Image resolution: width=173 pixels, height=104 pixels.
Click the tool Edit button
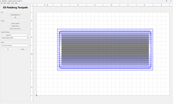coord(15,17)
